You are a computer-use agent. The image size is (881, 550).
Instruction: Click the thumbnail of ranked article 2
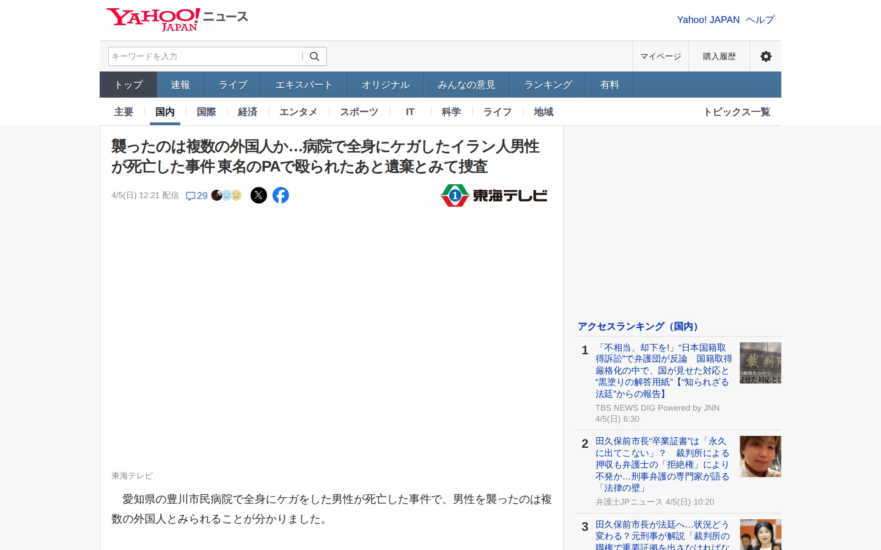[759, 456]
